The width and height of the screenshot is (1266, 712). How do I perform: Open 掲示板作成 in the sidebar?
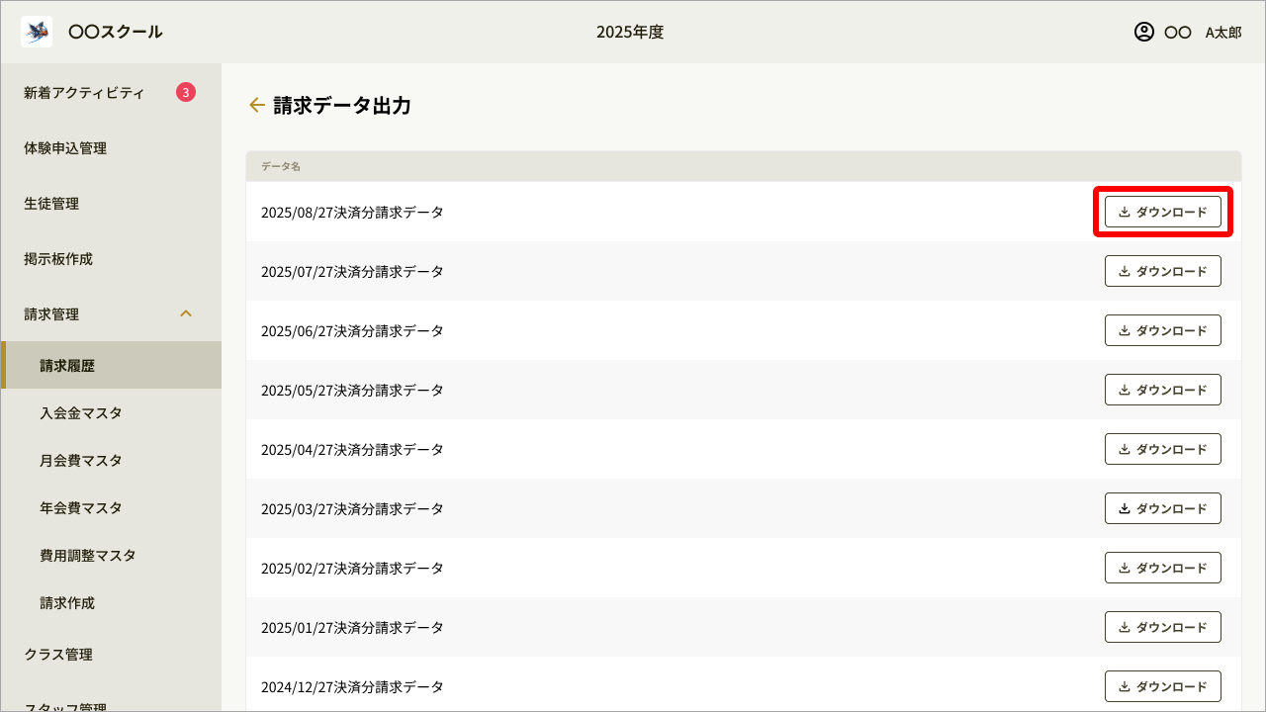59,258
